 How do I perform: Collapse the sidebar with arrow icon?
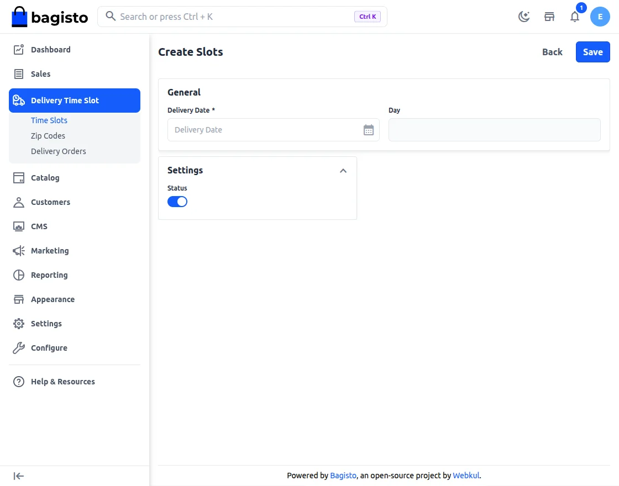pos(19,476)
